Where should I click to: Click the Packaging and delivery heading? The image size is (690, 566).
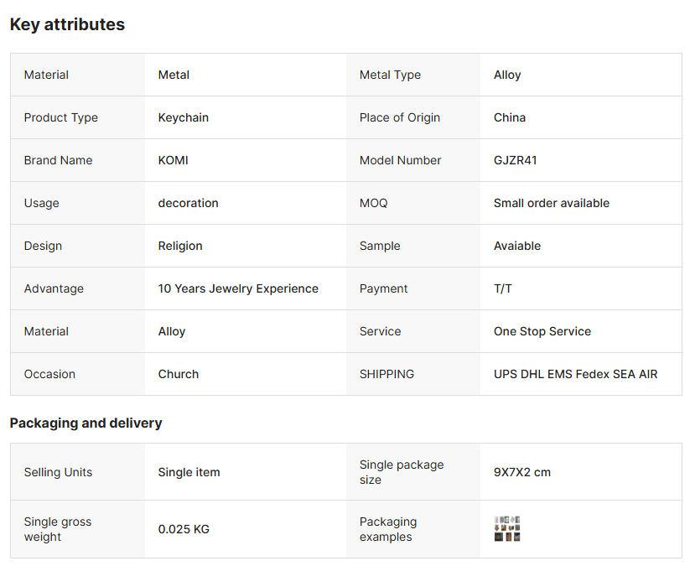[86, 423]
